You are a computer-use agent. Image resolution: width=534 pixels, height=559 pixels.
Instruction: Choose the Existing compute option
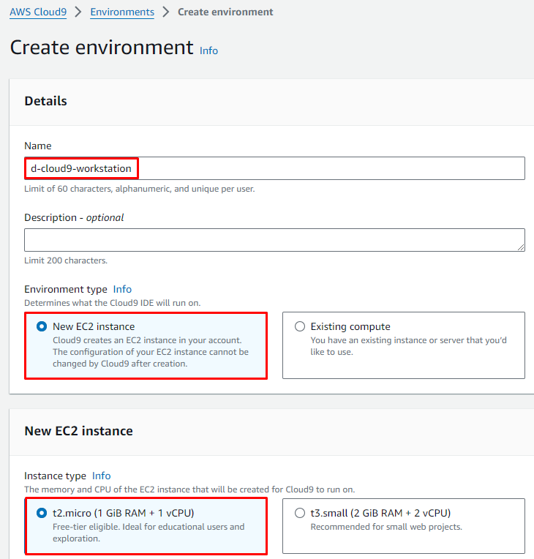tap(299, 327)
